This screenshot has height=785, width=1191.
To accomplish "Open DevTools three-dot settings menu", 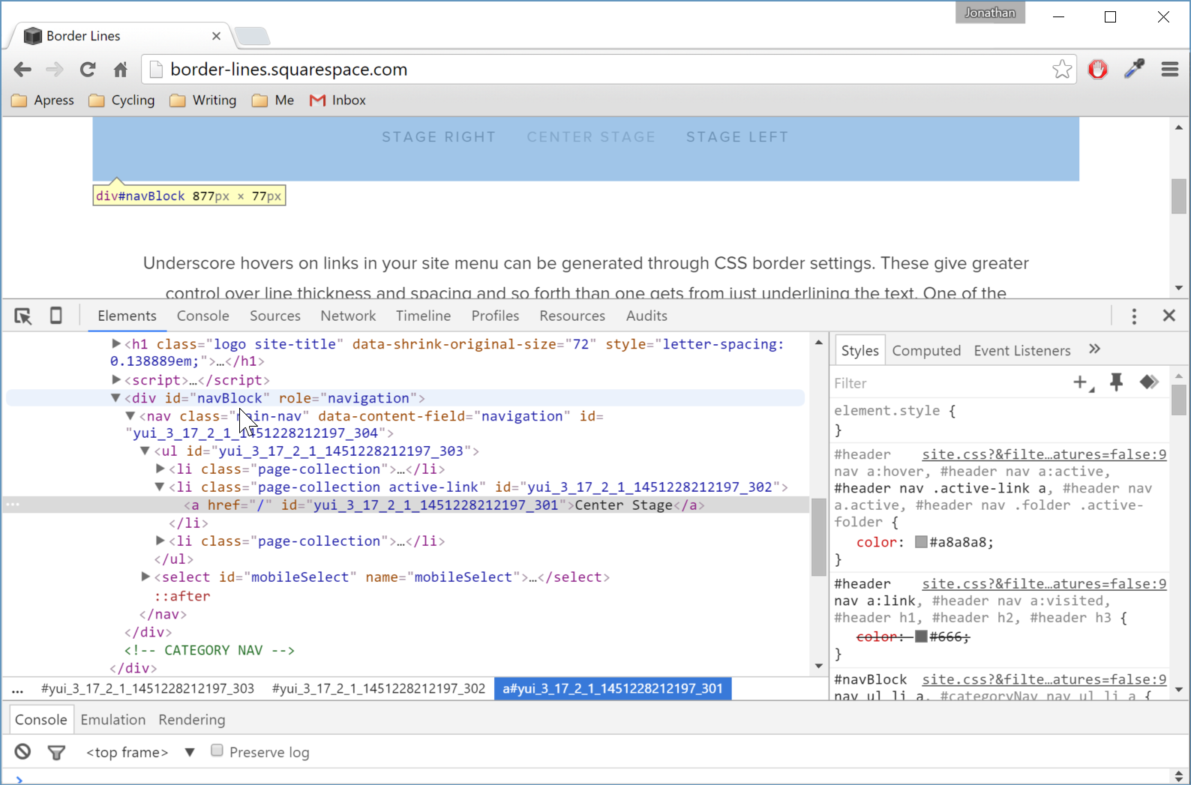I will click(x=1134, y=316).
